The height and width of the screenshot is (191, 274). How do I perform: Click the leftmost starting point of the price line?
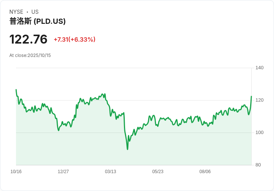pyautogui.click(x=16, y=90)
